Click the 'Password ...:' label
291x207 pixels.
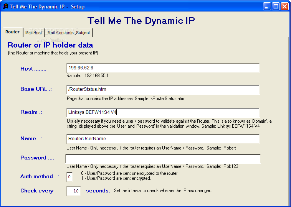tap(37, 158)
